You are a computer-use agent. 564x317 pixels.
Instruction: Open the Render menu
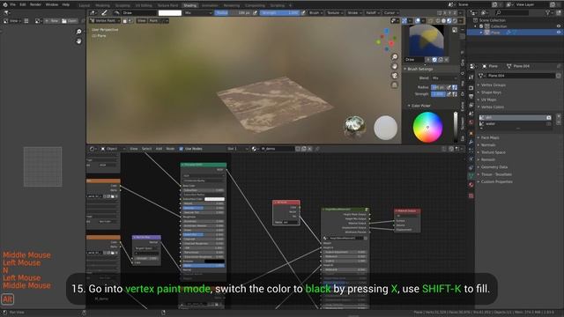[x=35, y=4]
